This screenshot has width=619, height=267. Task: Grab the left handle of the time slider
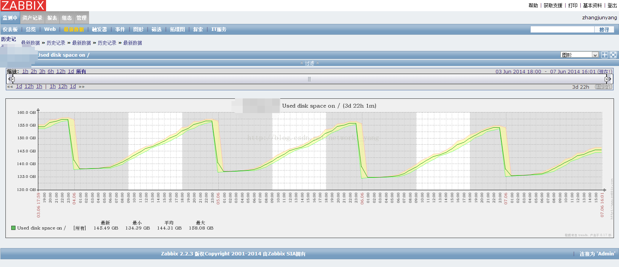point(13,79)
